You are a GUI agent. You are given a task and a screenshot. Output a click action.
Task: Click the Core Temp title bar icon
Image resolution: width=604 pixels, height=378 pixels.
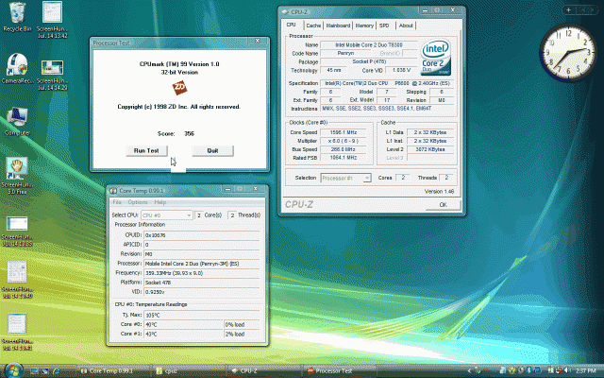(x=113, y=191)
